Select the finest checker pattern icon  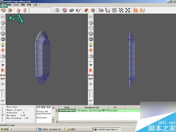point(114,10)
